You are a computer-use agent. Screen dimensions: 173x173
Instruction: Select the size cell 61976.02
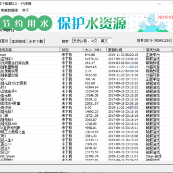(x=91, y=59)
